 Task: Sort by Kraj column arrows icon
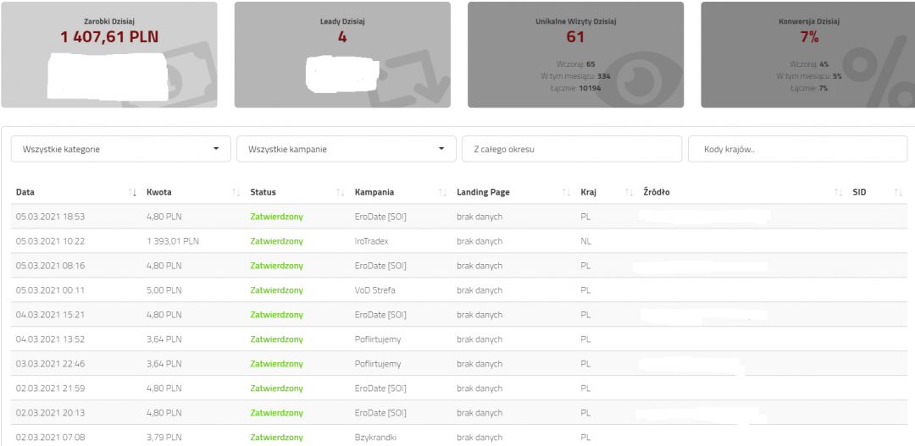point(629,193)
